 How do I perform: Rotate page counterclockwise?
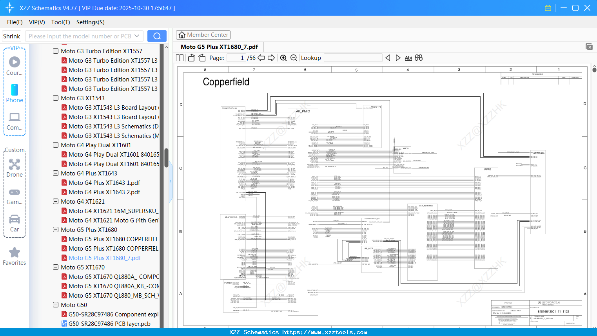191,58
